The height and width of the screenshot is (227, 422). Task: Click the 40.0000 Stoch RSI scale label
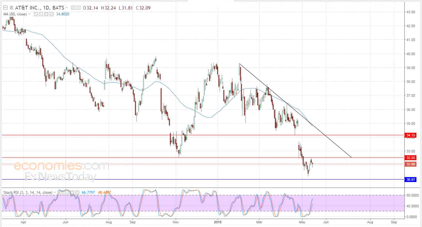click(x=413, y=206)
